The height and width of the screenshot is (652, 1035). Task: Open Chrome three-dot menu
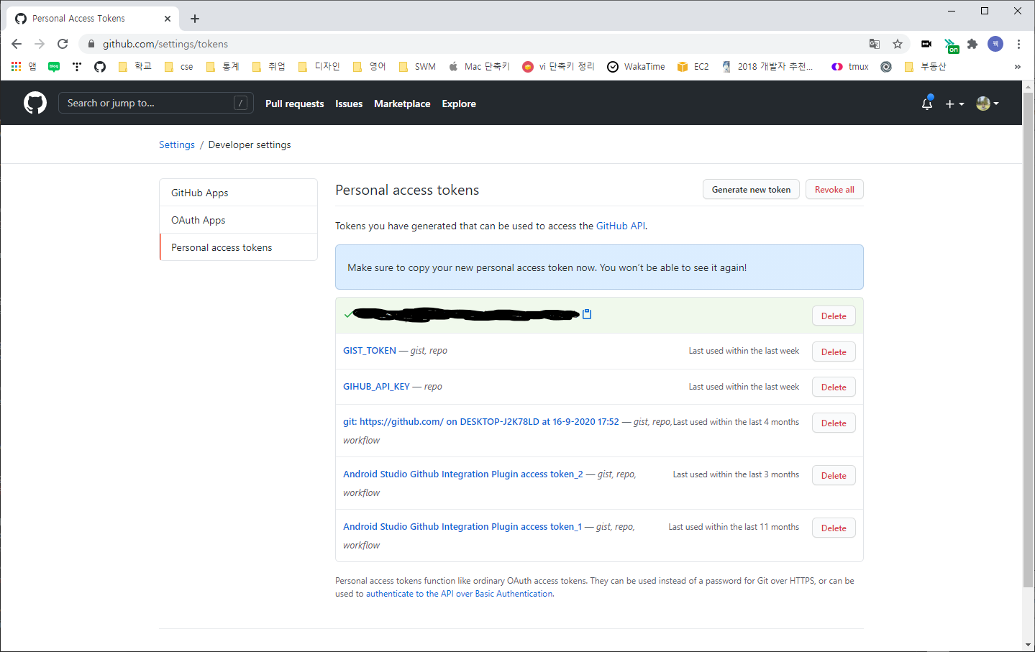click(1018, 44)
